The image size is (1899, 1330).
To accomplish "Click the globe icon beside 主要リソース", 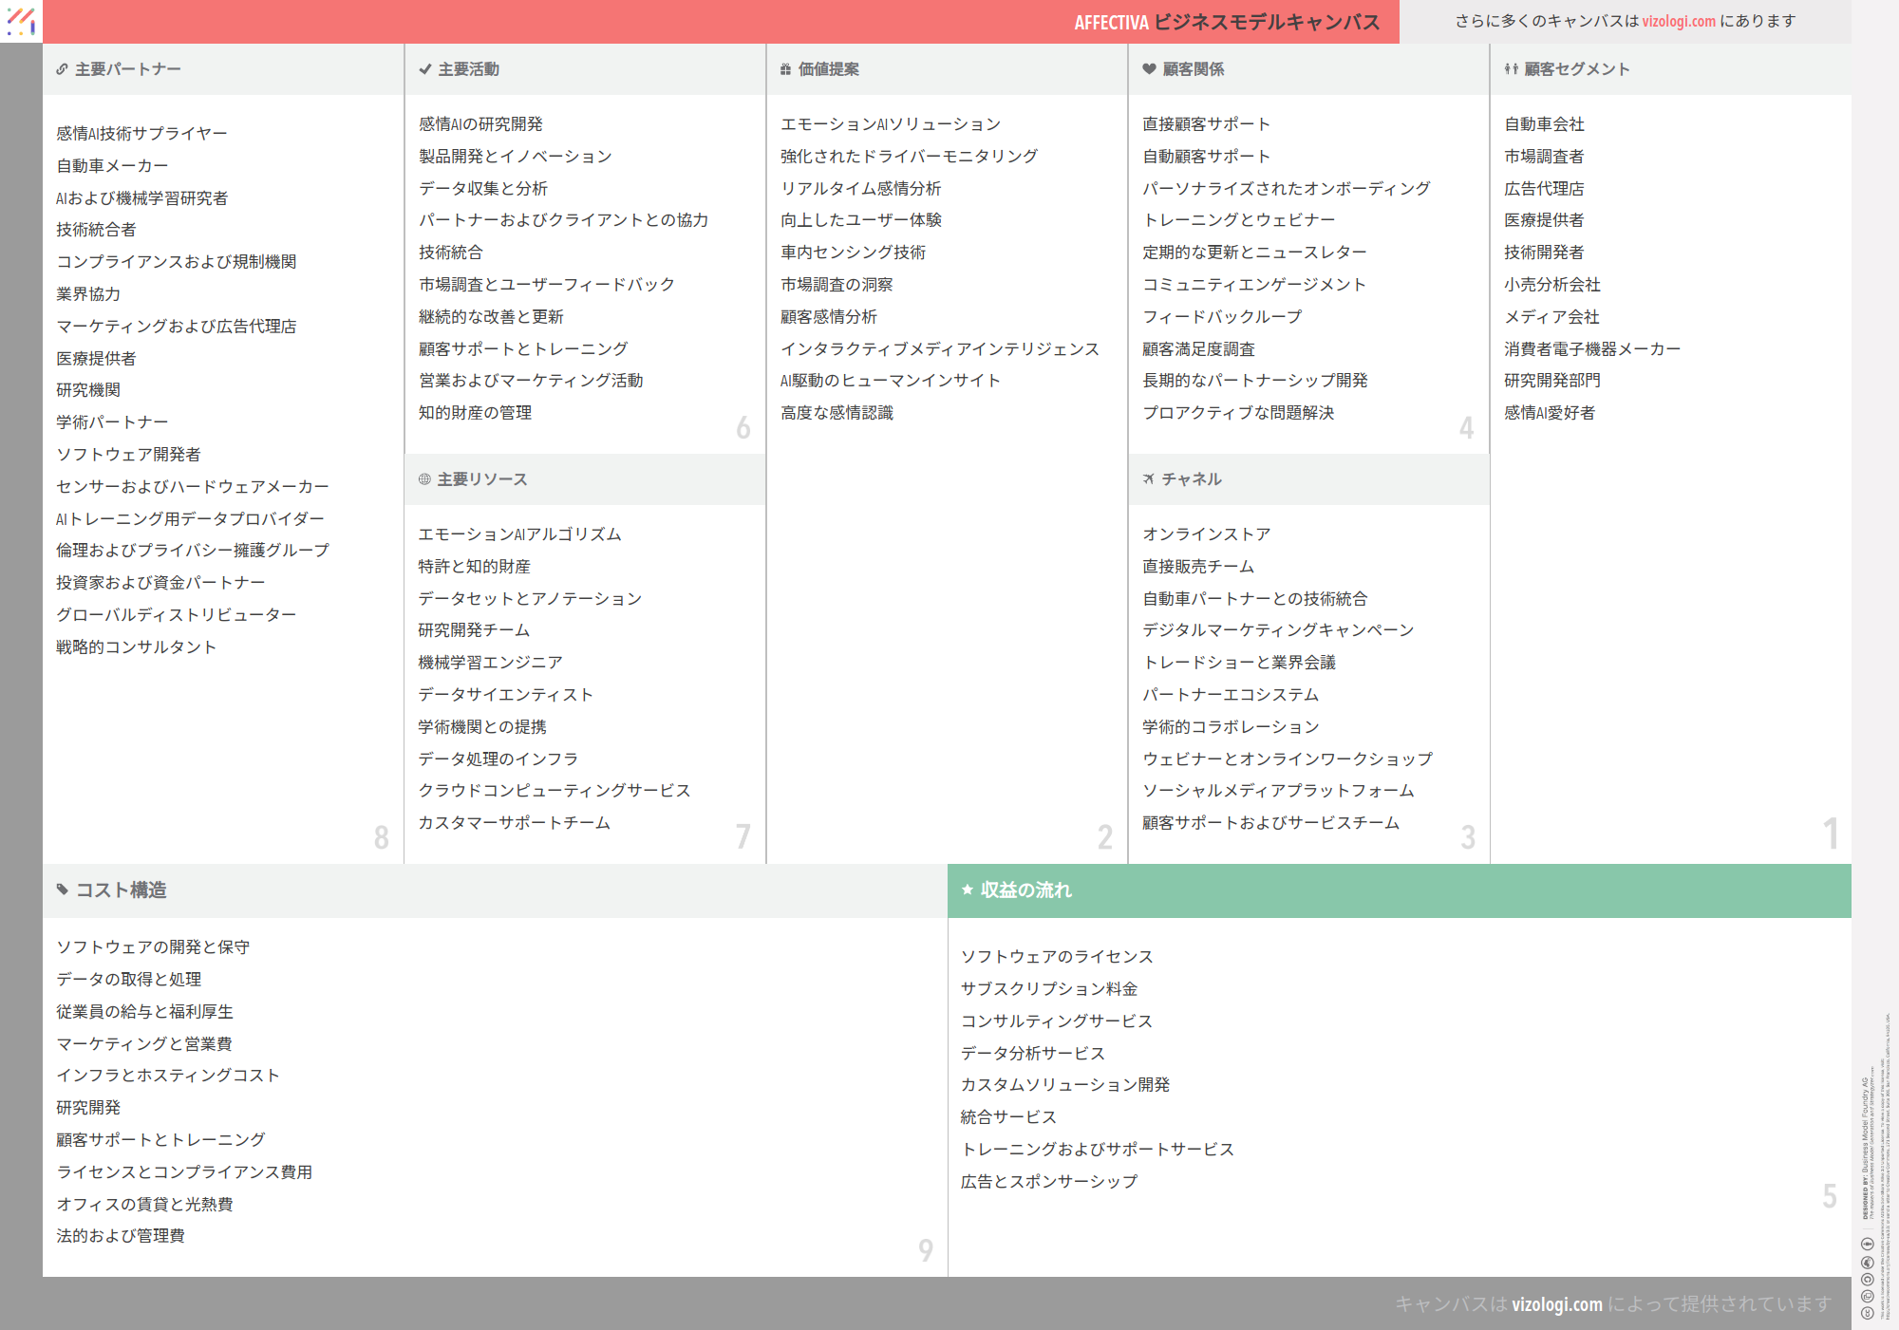I will click(x=424, y=479).
